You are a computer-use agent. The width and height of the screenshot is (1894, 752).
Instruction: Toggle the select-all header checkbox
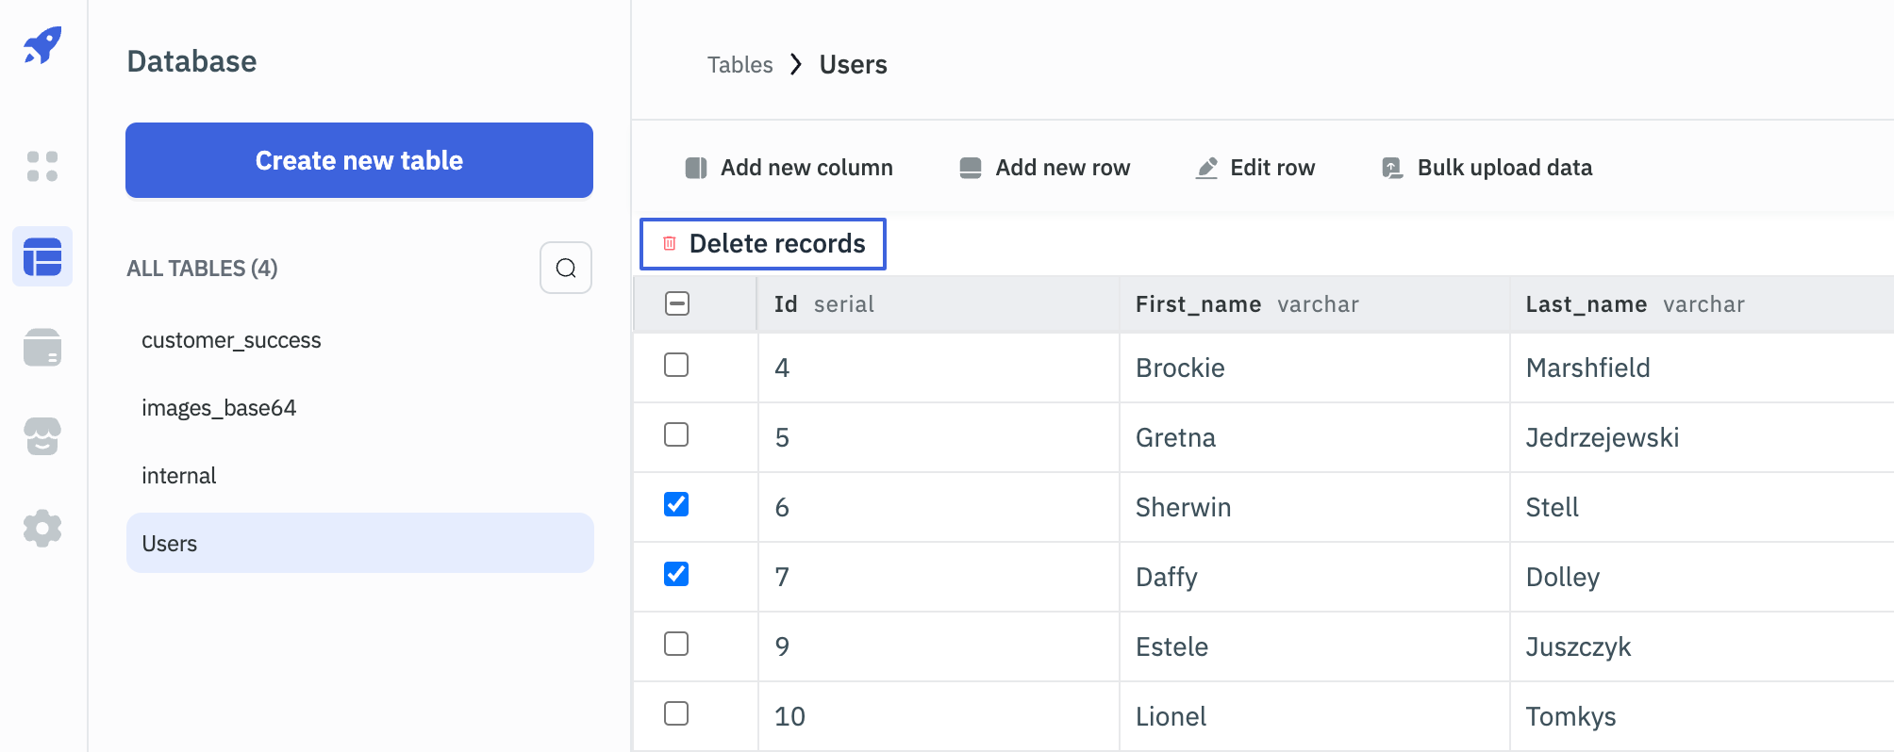677,303
